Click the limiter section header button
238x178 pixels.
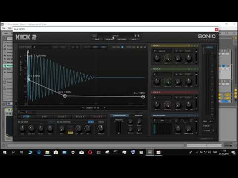[x=119, y=116]
